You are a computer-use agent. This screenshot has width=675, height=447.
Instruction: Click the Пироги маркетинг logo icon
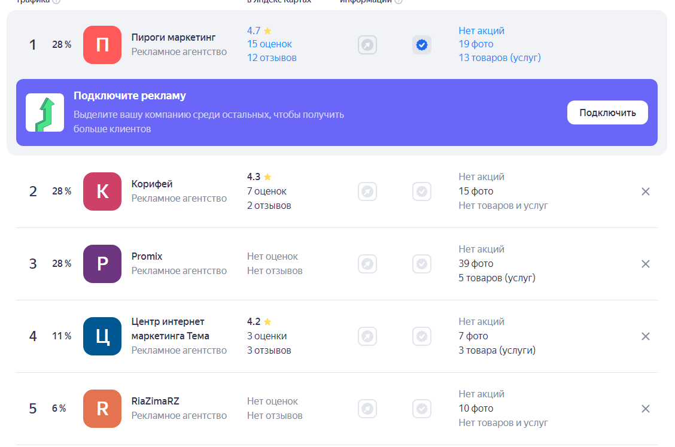[x=102, y=45]
